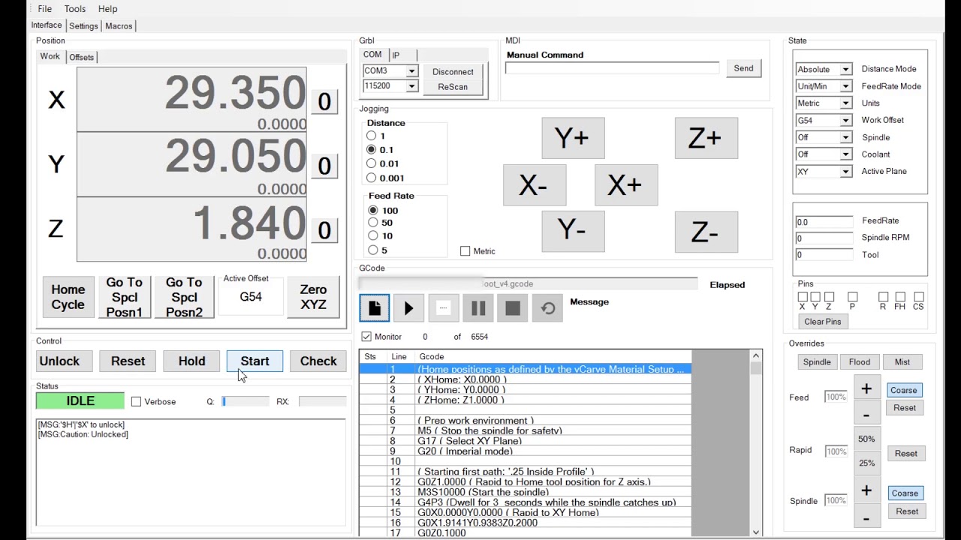Uncheck the Monitor checkbox

point(366,337)
